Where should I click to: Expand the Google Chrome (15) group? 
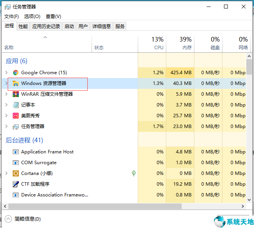click(x=6, y=73)
